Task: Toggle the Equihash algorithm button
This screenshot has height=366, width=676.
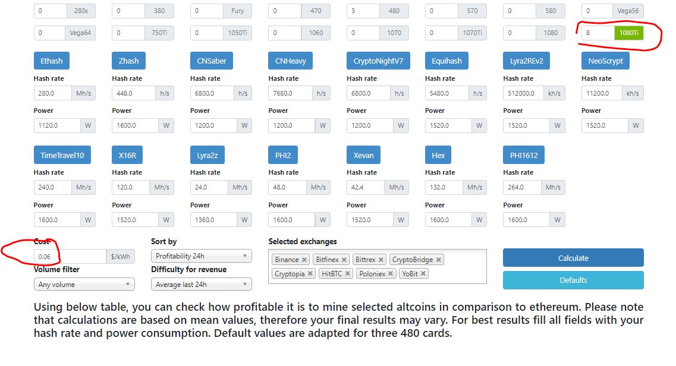Action: [443, 61]
